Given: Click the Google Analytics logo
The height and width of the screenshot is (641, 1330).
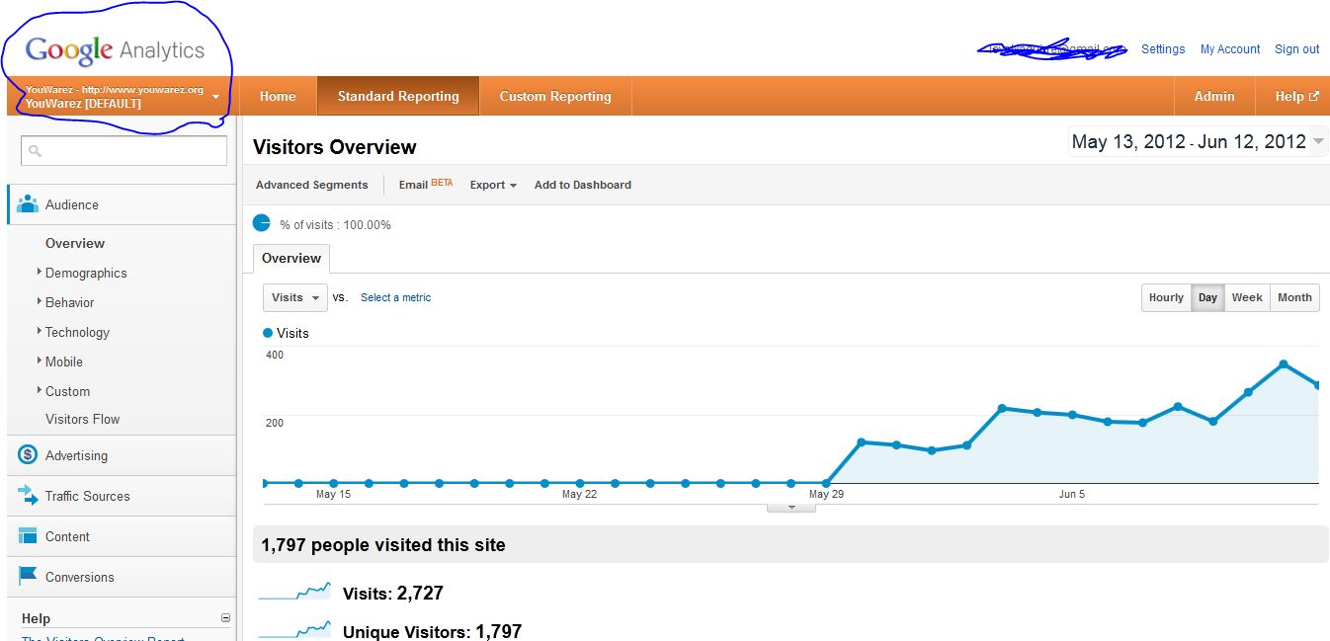Looking at the screenshot, I should 116,49.
